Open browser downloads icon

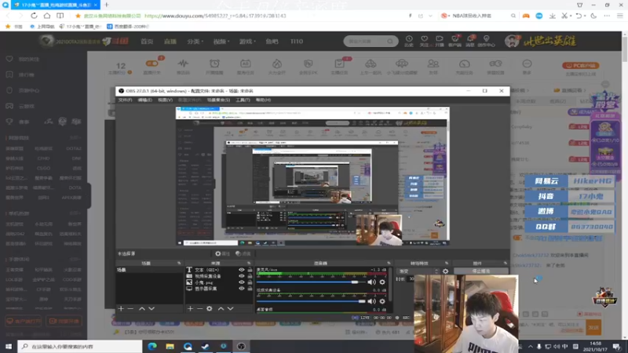pos(553,16)
